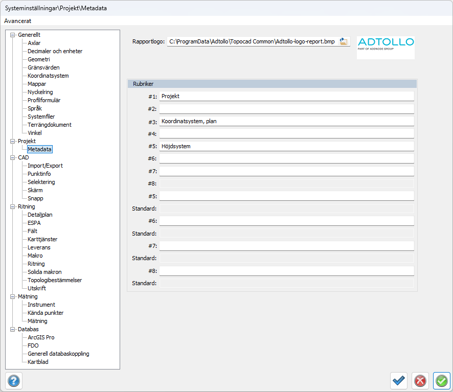453x392 pixels.
Task: Click the Höjdsystem heading field
Action: (286, 146)
